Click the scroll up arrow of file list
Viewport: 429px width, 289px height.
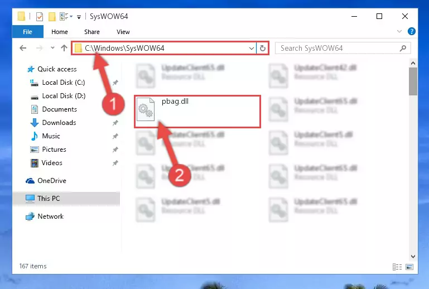point(413,63)
